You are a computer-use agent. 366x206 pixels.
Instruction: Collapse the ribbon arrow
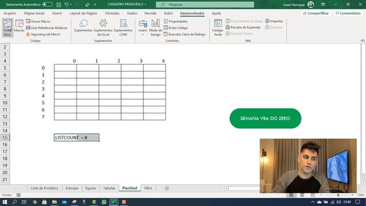[x=363, y=41]
